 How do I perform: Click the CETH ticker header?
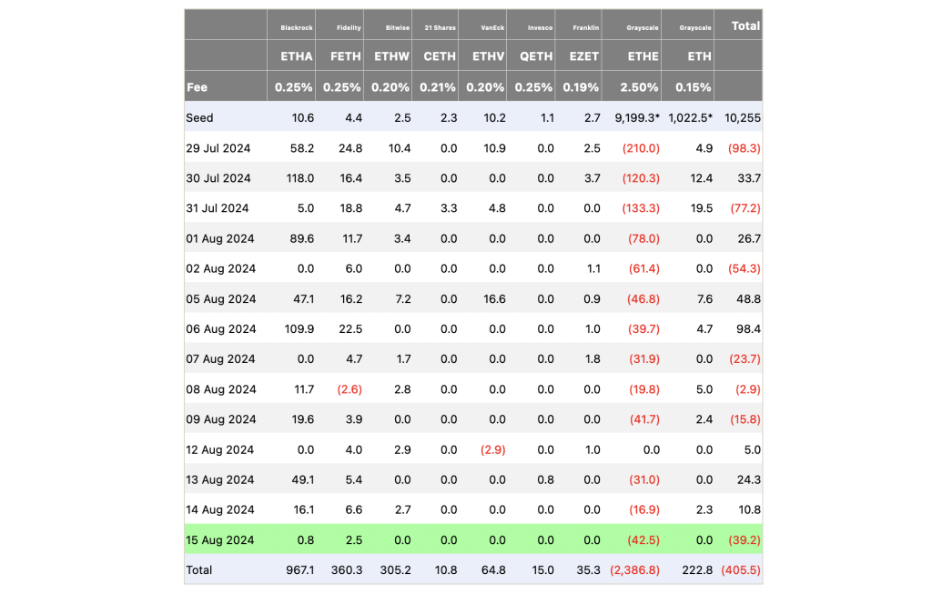440,56
